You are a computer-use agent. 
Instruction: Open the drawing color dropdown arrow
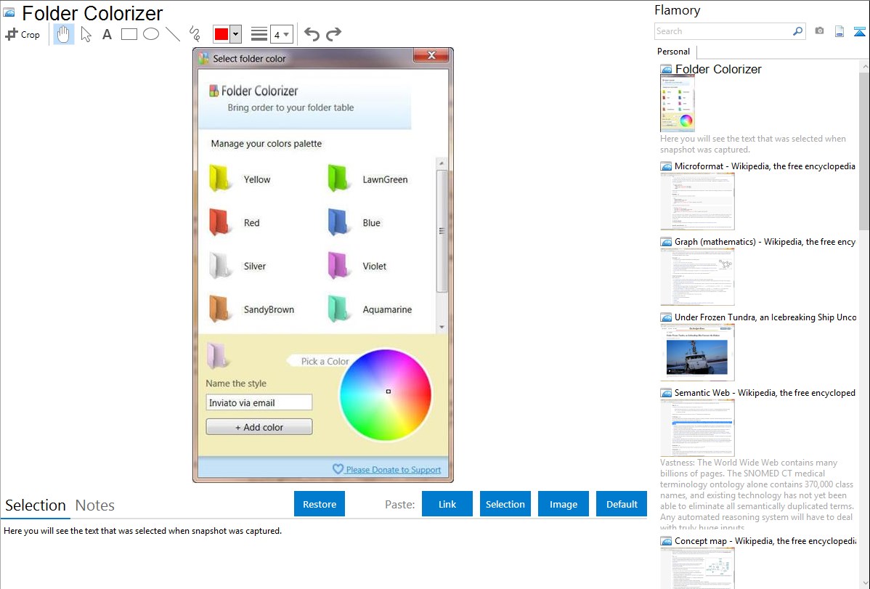tap(235, 34)
